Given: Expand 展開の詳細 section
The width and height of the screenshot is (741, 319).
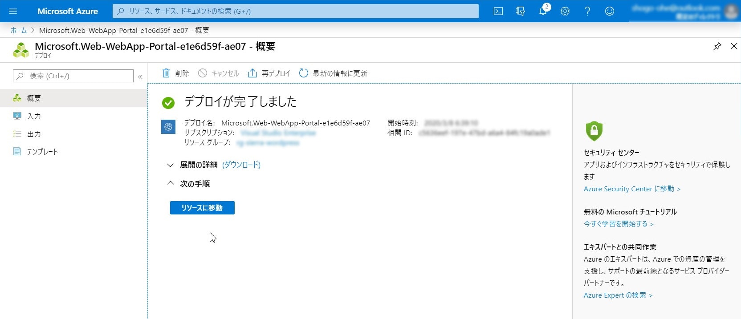Looking at the screenshot, I should click(170, 165).
